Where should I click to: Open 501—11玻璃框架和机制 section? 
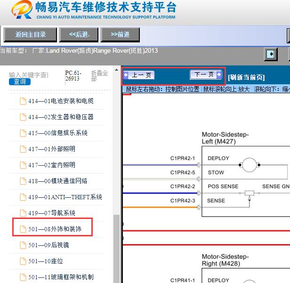coord(61,277)
